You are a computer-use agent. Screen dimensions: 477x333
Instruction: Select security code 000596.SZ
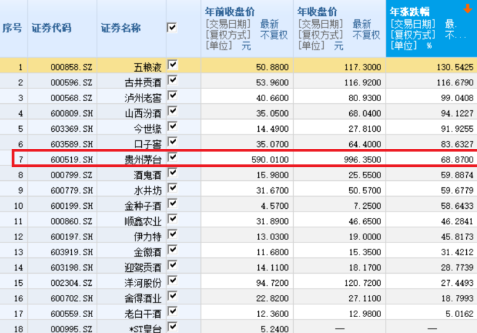(71, 83)
